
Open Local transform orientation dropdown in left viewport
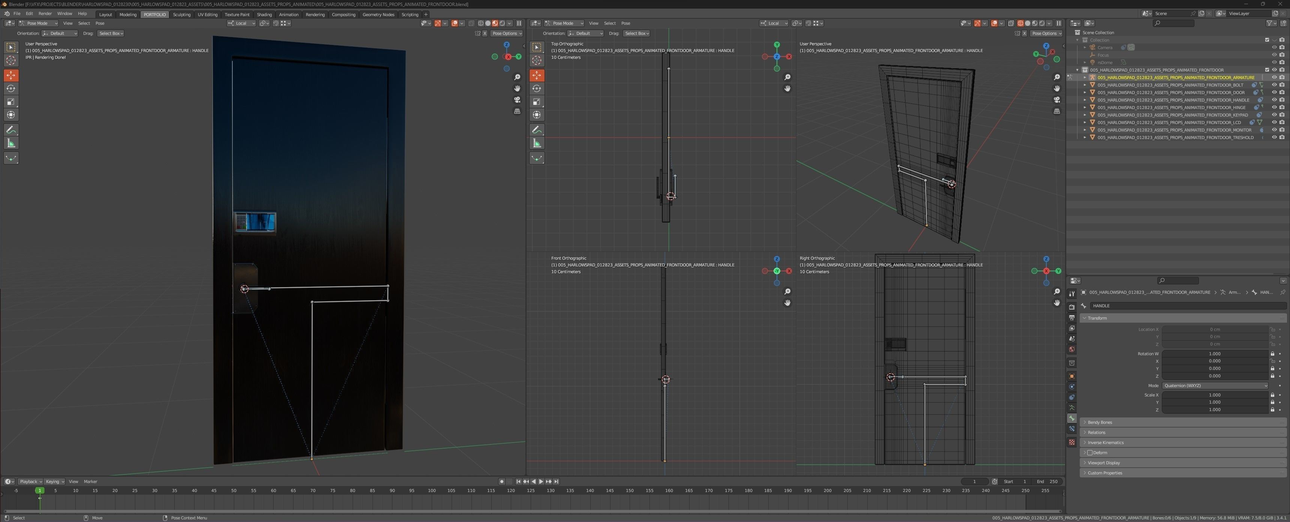241,23
